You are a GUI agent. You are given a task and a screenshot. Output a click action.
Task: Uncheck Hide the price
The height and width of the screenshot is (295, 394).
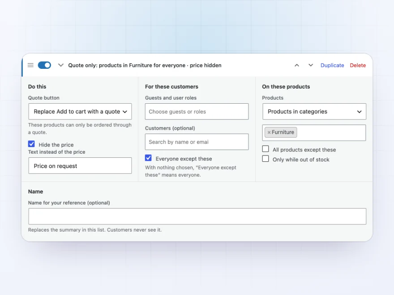(31, 144)
